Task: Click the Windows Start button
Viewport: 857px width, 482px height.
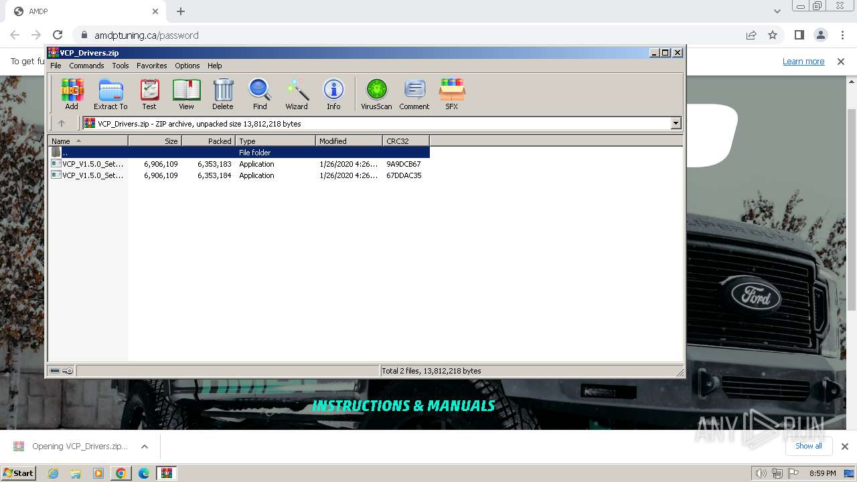Action: (x=18, y=473)
